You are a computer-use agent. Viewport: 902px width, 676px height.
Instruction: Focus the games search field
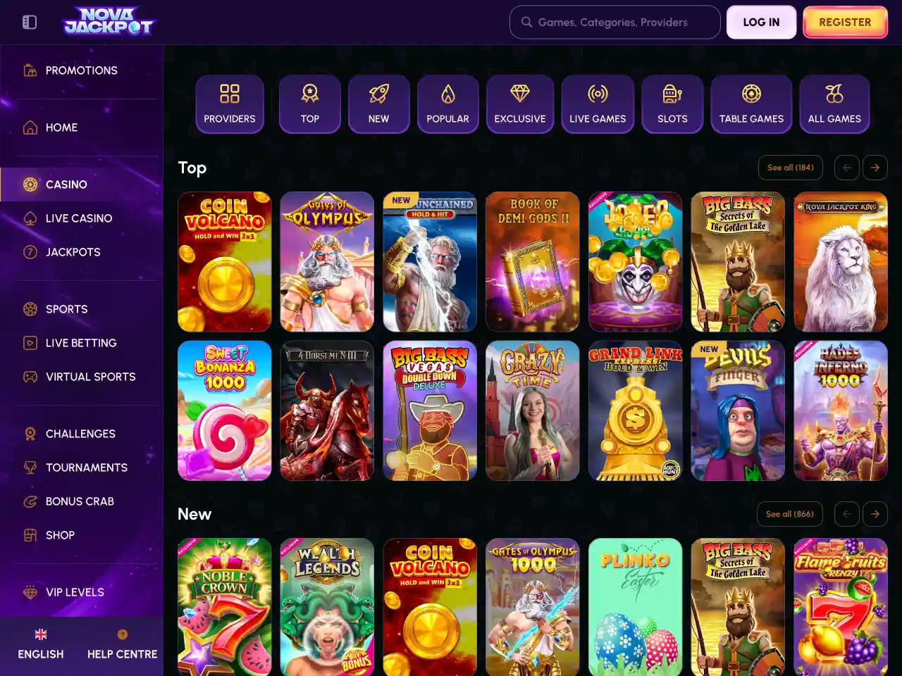pyautogui.click(x=615, y=23)
